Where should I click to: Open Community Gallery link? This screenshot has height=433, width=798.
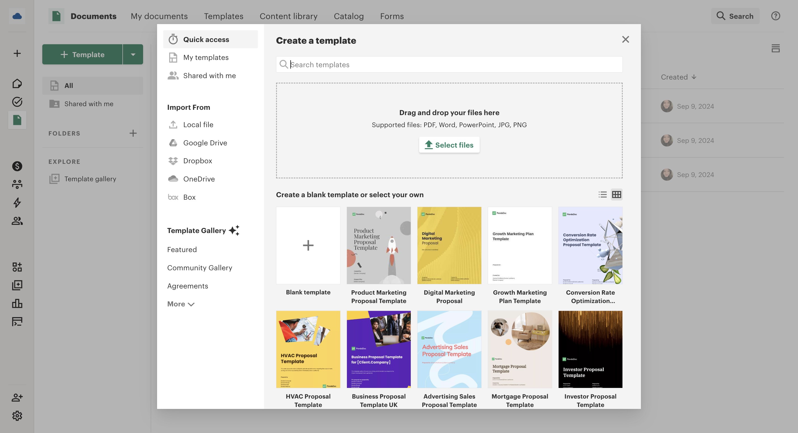pyautogui.click(x=199, y=267)
